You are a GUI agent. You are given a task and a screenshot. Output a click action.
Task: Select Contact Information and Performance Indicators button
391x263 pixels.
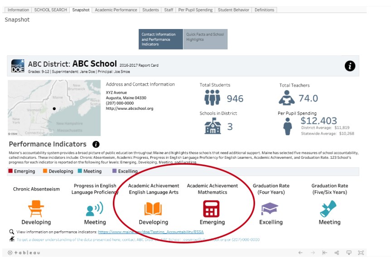tap(161, 39)
